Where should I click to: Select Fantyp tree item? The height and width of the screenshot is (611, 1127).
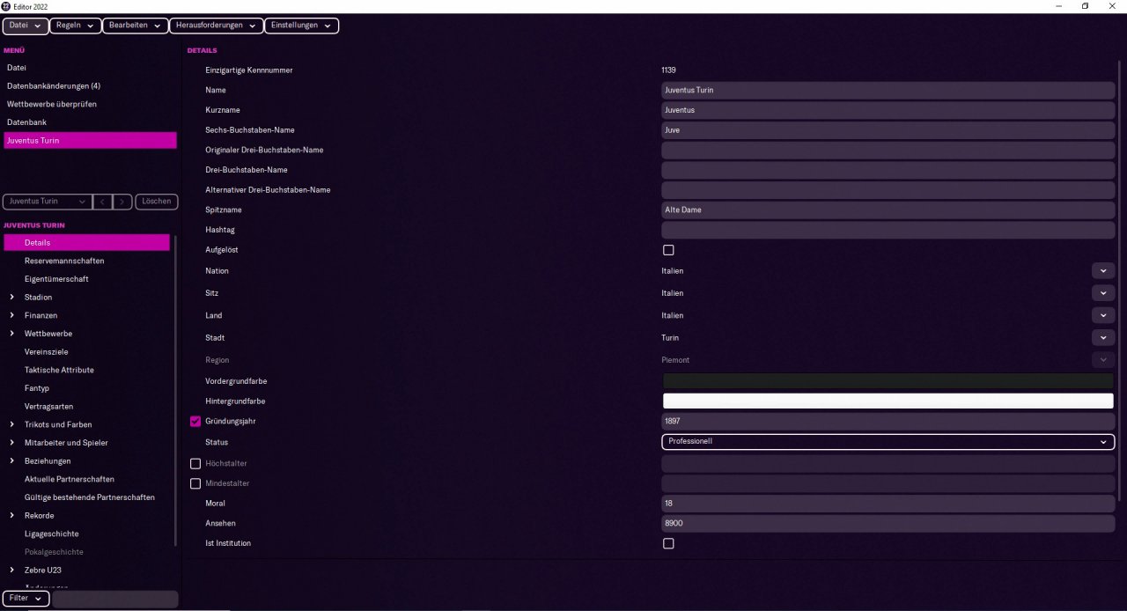point(37,388)
